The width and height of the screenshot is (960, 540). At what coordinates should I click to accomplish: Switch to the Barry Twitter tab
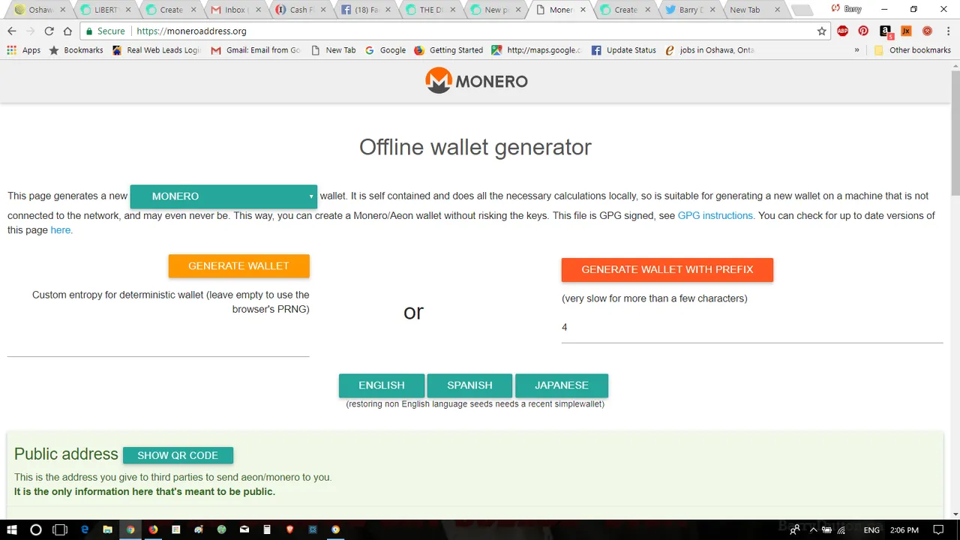click(x=690, y=10)
